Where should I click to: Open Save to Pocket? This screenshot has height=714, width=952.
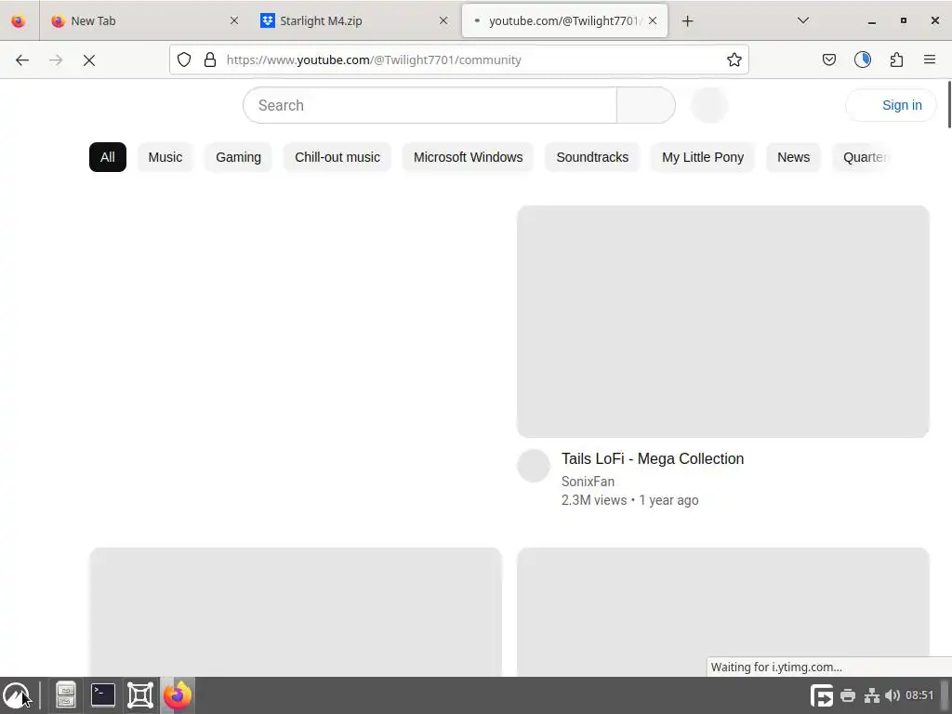(x=828, y=59)
